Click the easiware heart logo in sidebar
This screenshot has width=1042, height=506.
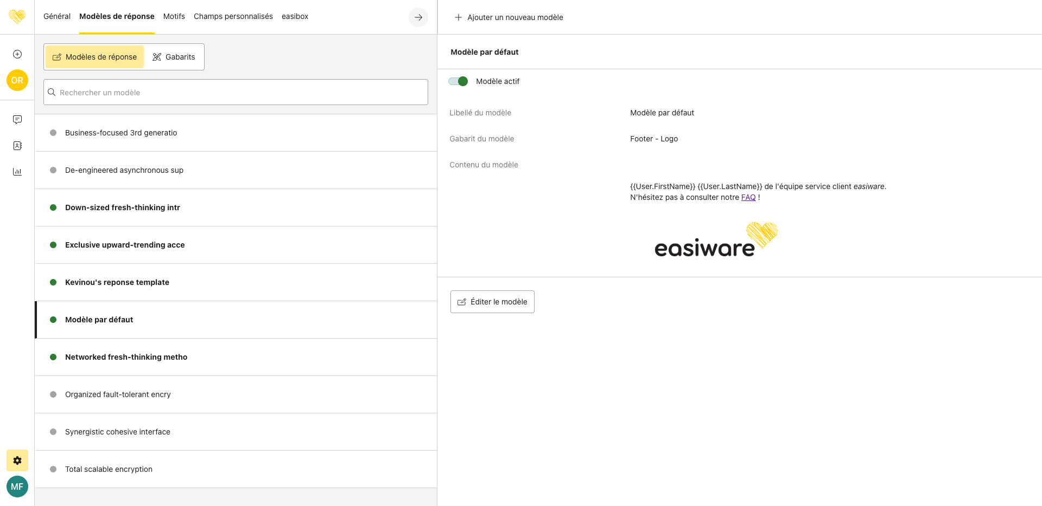(x=17, y=17)
